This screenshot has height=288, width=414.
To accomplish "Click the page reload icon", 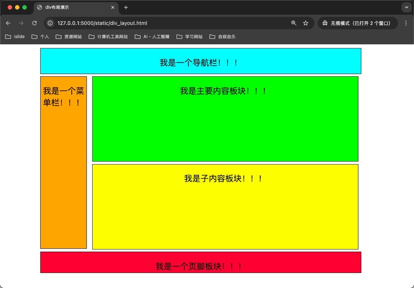I will 34,23.
